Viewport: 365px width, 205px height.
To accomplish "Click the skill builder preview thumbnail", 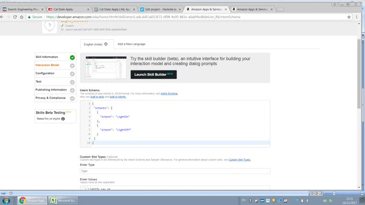I will click(x=106, y=67).
